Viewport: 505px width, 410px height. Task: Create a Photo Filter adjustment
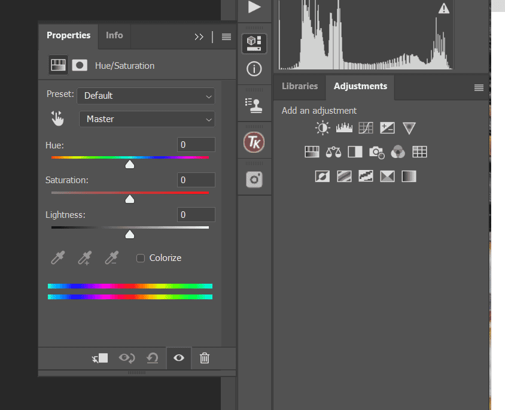376,151
